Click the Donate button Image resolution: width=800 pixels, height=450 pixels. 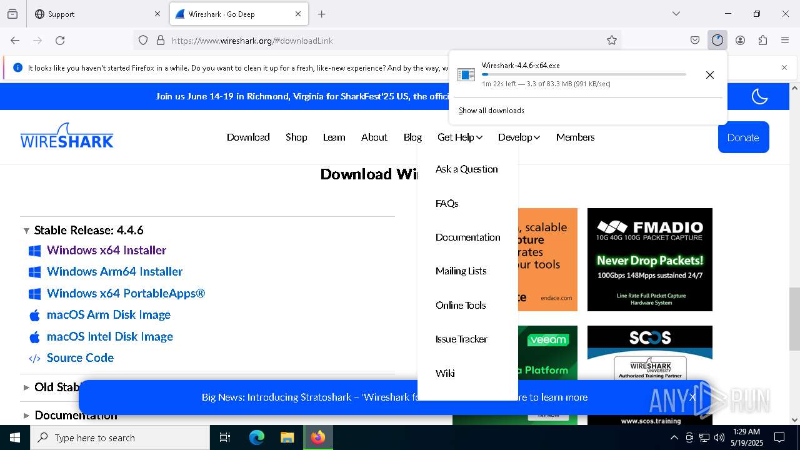743,137
